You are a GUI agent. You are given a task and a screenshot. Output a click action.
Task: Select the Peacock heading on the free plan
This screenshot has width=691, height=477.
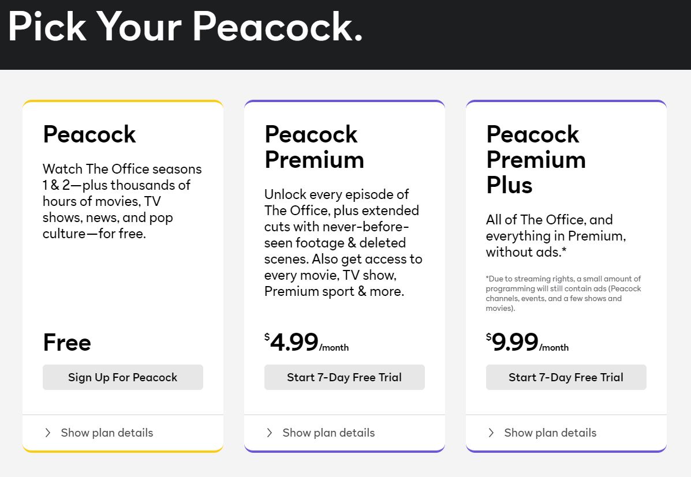[x=89, y=134]
